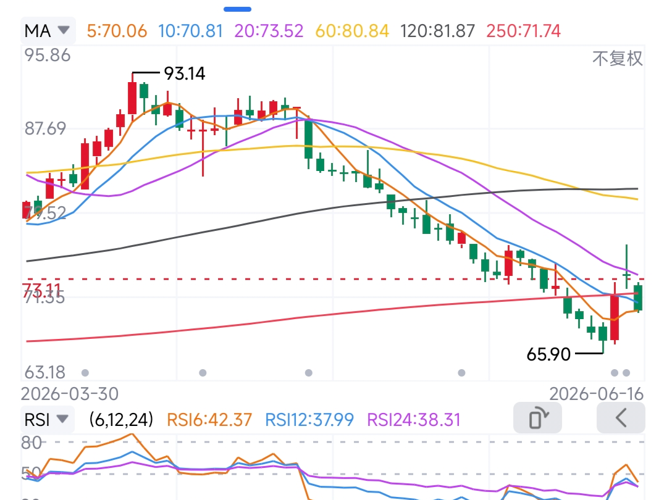The width and height of the screenshot is (667, 500).
Task: Tap the MA 5:70.06 value
Action: (x=117, y=31)
